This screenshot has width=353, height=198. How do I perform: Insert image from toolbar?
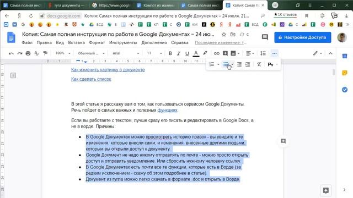click(233, 53)
